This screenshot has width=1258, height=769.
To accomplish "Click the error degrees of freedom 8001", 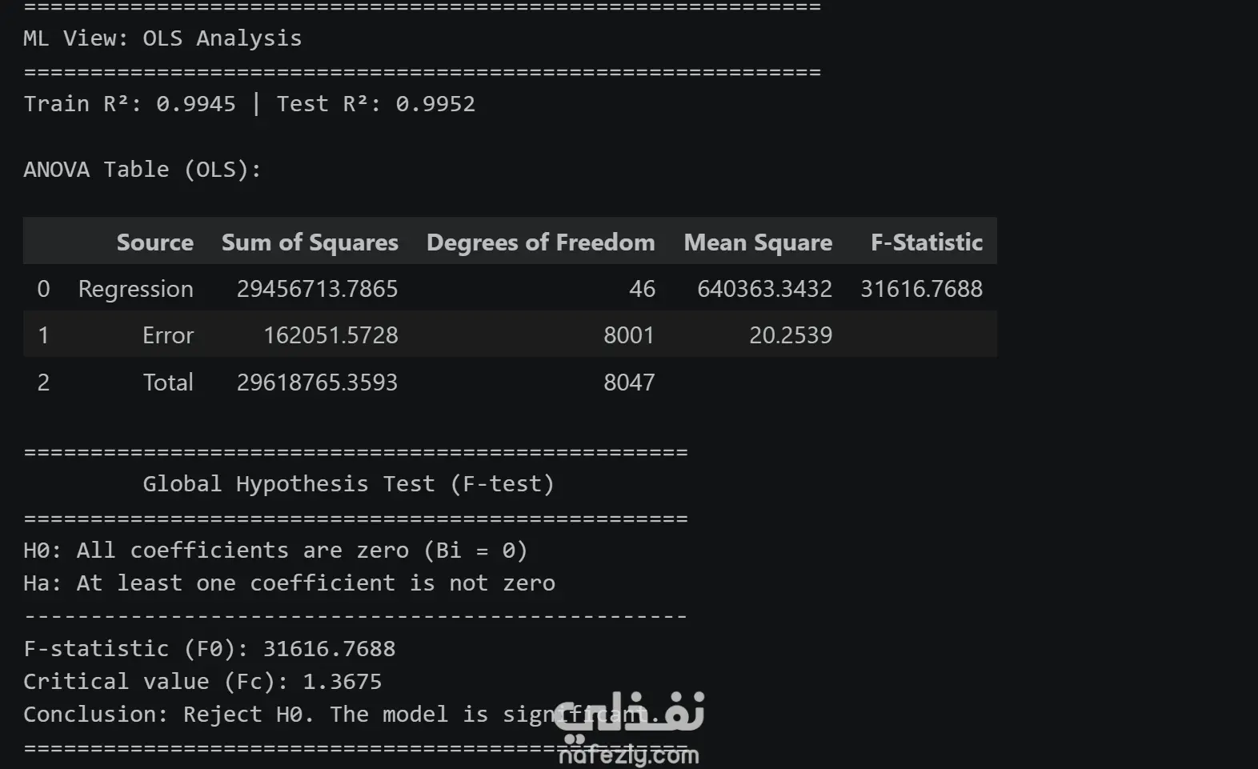I will [x=629, y=335].
